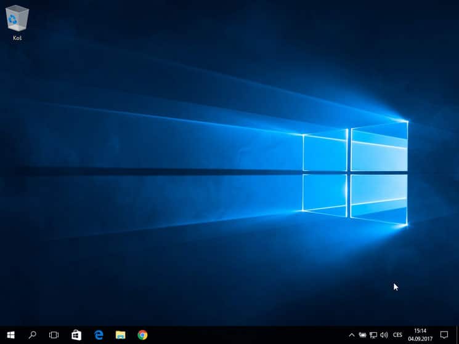Open the Windows Start menu

[x=10, y=335]
